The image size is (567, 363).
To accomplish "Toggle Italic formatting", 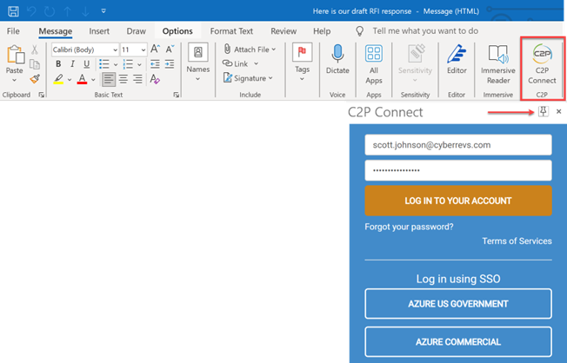I will tap(72, 64).
